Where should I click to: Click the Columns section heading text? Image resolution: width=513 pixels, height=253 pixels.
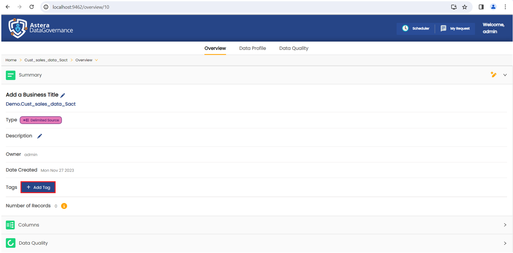coord(29,225)
